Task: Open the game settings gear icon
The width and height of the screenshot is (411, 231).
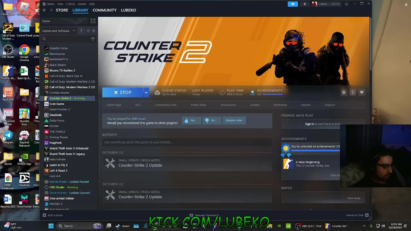Action: (x=344, y=92)
